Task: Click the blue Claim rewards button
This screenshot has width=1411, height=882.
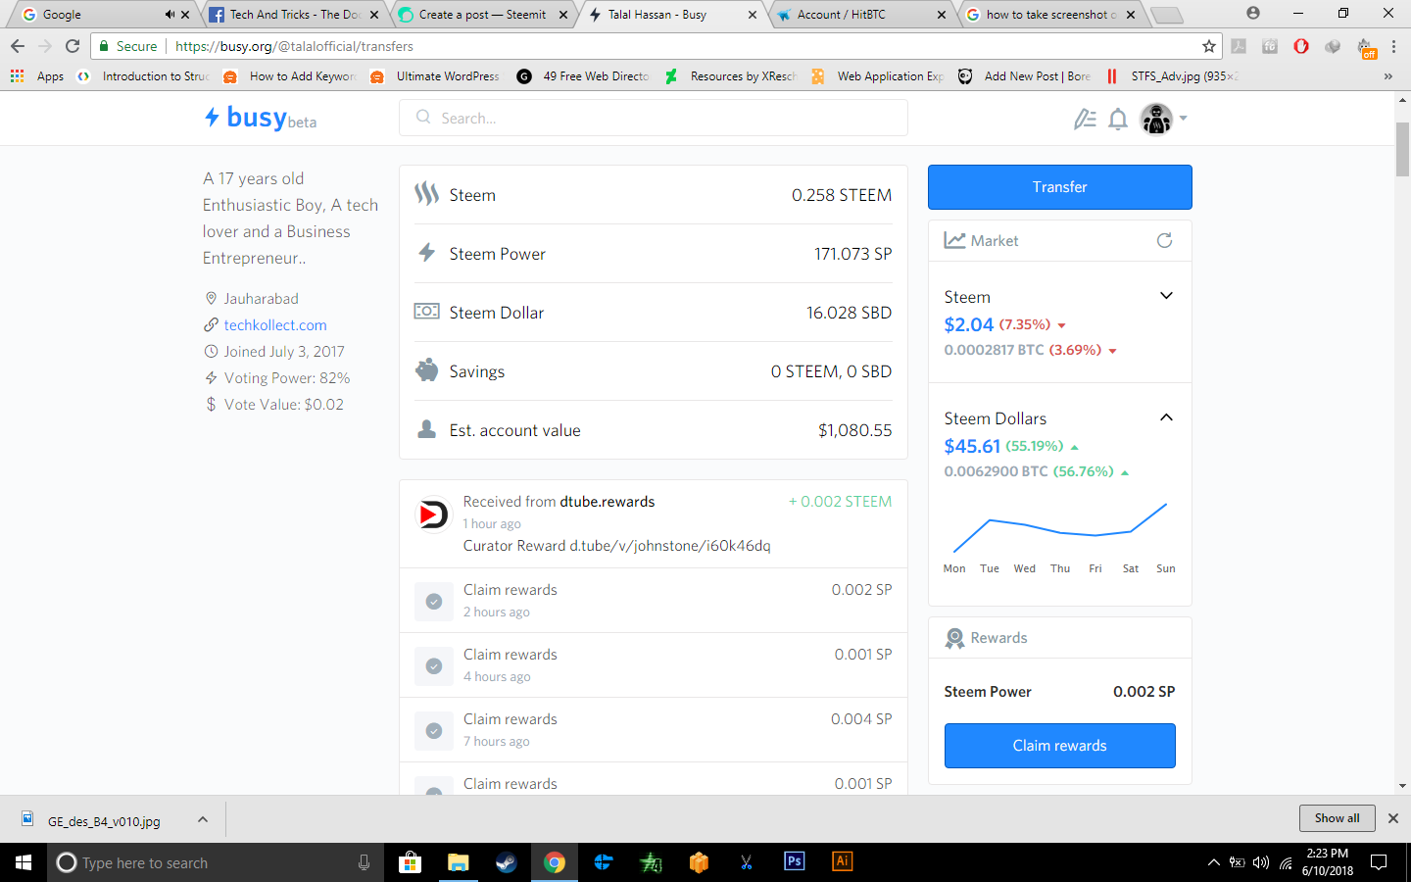Action: tap(1059, 746)
